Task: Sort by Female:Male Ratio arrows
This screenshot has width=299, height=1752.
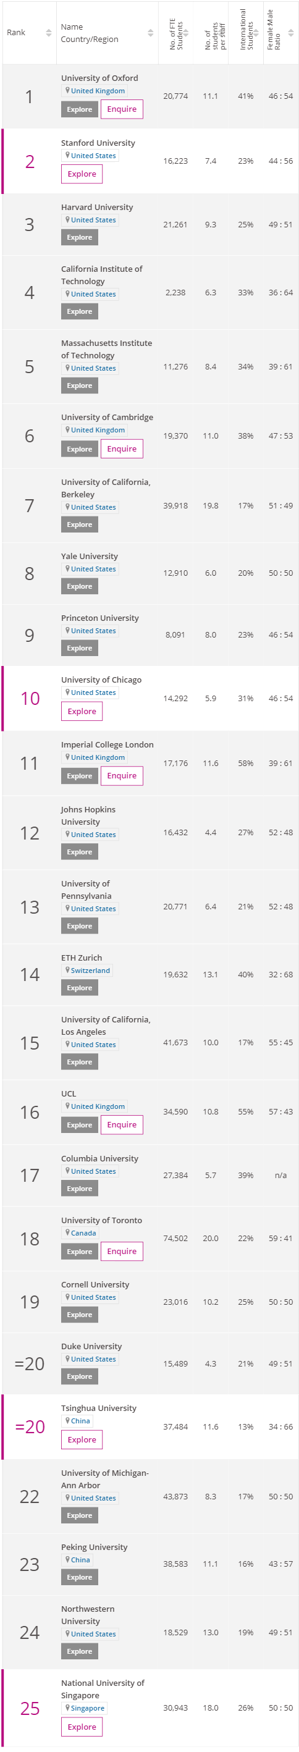Action: (291, 33)
